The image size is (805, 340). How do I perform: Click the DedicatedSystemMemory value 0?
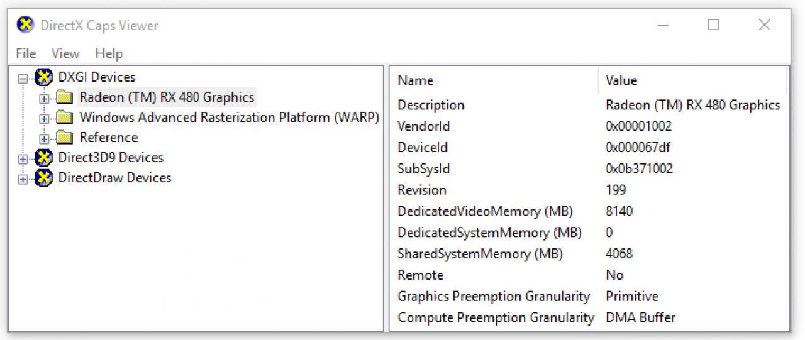609,233
